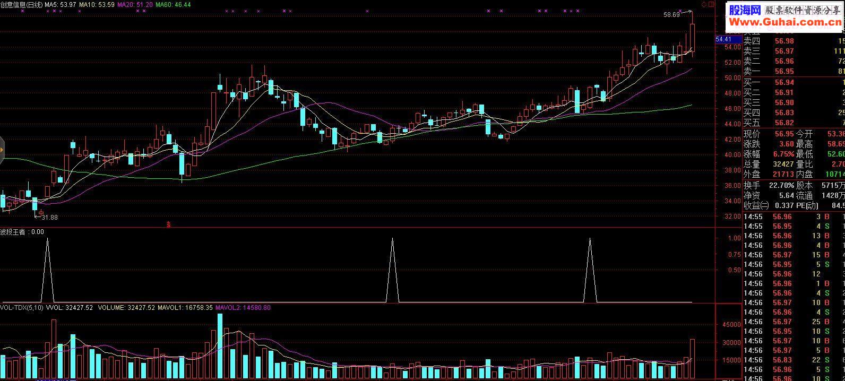Click the PE(动) ratio field
Image resolution: width=845 pixels, height=381 pixels.
[x=821, y=206]
